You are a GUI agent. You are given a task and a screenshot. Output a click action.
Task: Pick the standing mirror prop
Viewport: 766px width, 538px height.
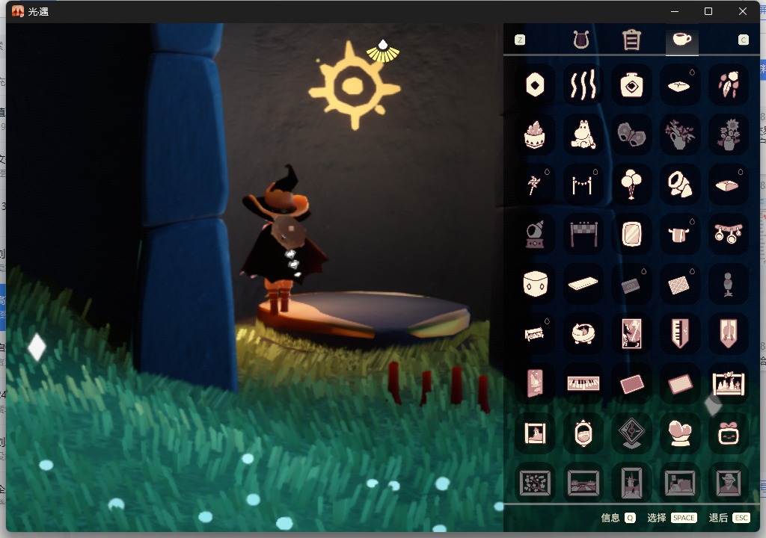pyautogui.click(x=631, y=235)
